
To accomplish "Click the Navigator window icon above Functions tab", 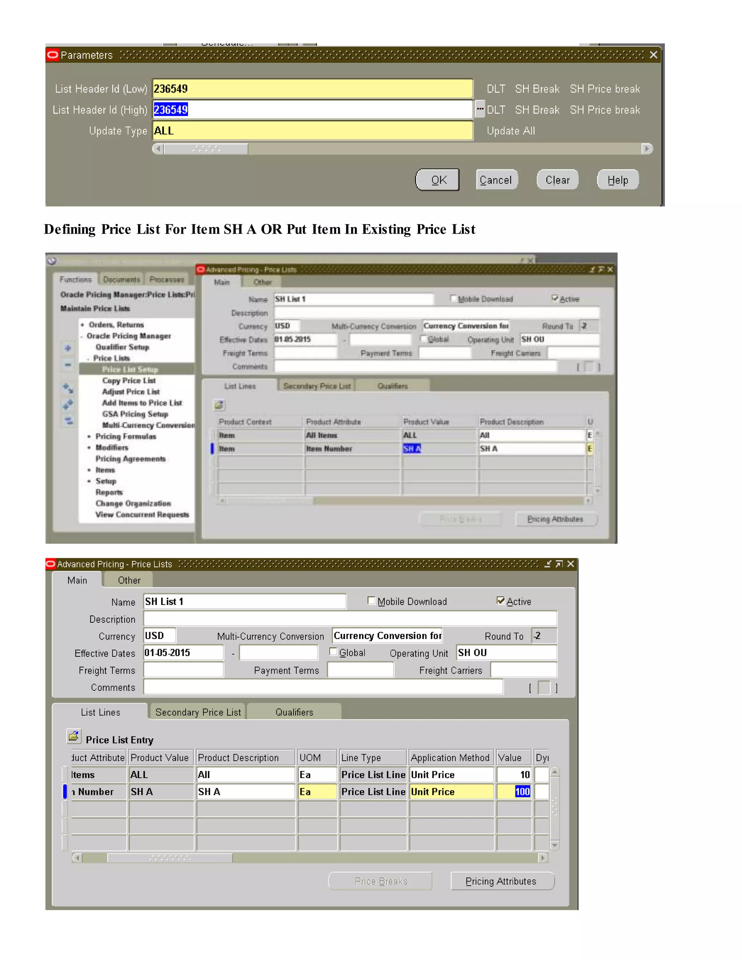I will (x=52, y=261).
